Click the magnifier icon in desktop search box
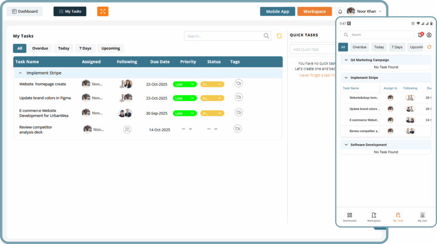 coord(266,36)
